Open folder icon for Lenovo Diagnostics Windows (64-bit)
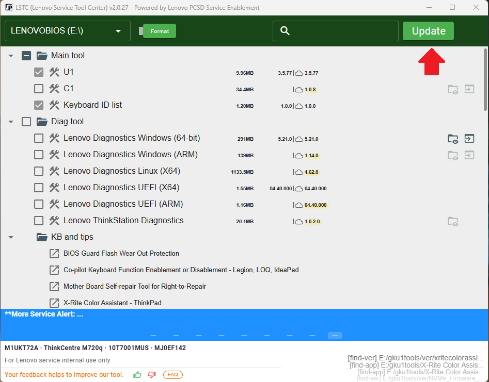Viewport: 489px width, 382px height. (x=452, y=138)
